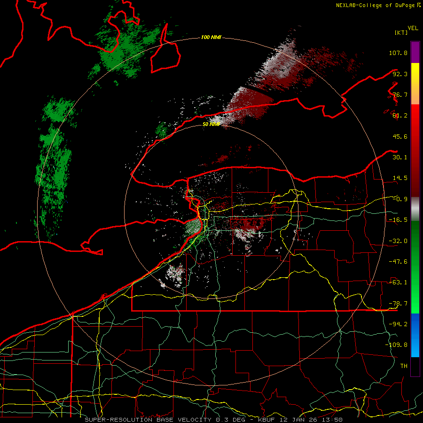
Task: Click the -32.0 legend value
Action: tap(398, 241)
